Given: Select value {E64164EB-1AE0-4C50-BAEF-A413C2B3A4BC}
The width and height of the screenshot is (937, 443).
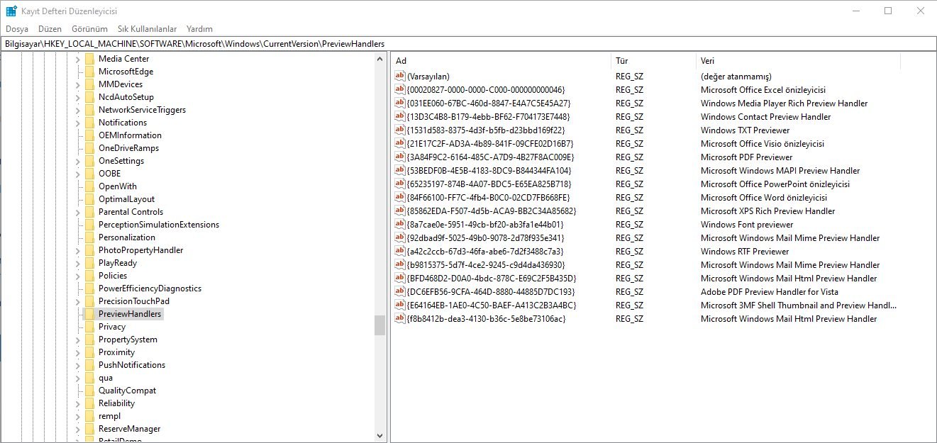Looking at the screenshot, I should (x=492, y=305).
